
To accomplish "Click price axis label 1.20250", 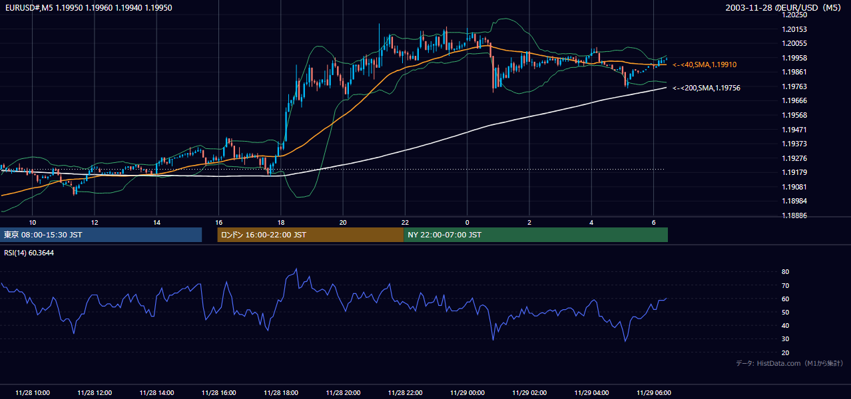I will point(794,15).
